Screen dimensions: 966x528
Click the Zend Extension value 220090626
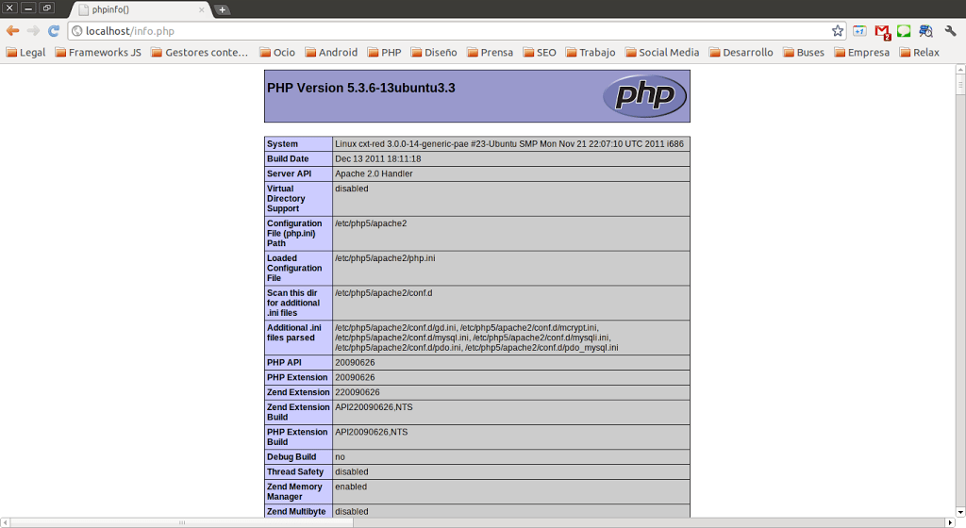[358, 392]
